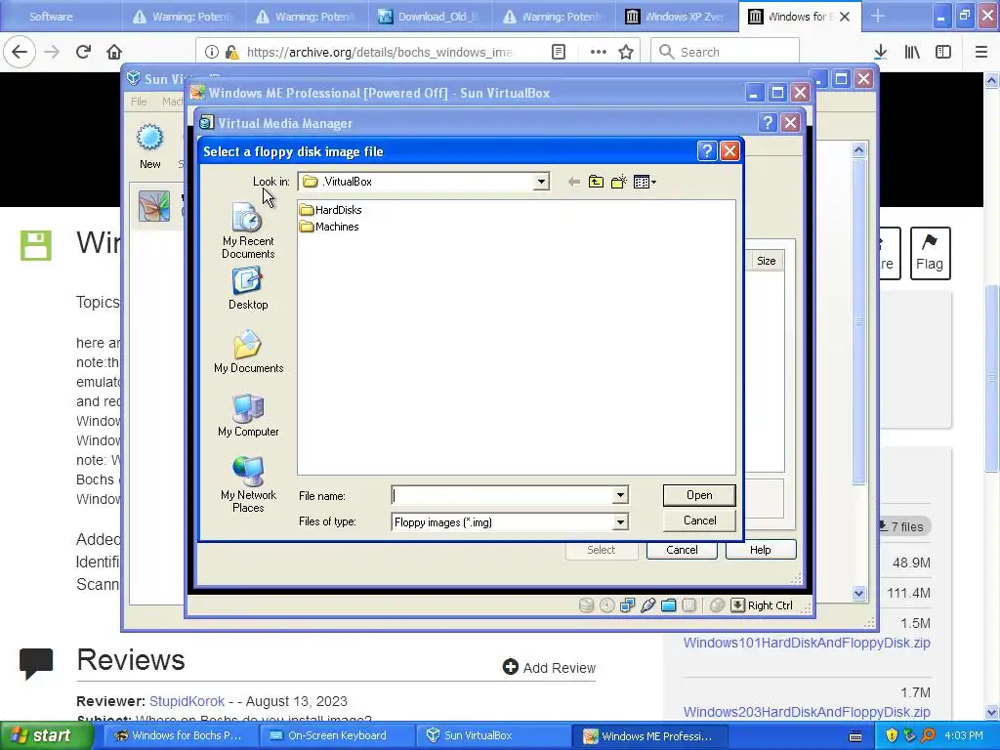Viewport: 1000px width, 750px height.
Task: Click Help in Virtual Media Manager
Action: 760,550
